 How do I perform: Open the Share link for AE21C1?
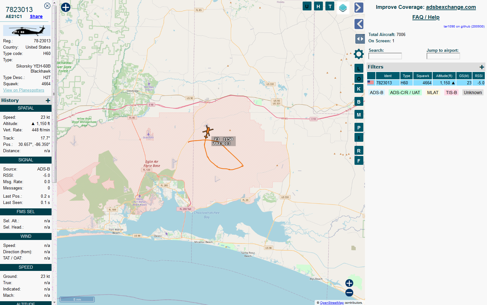[x=36, y=16]
